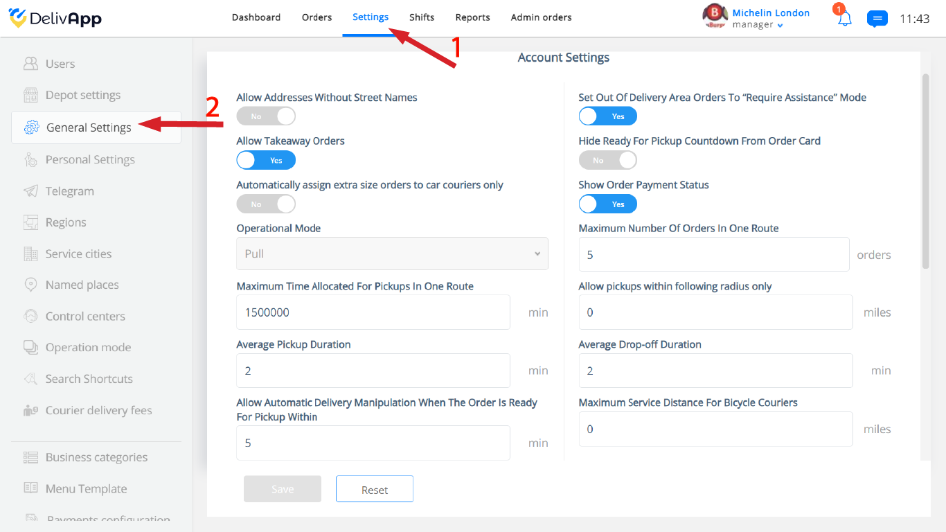Image resolution: width=946 pixels, height=532 pixels.
Task: Click the greyed-out Save button
Action: pyautogui.click(x=283, y=489)
